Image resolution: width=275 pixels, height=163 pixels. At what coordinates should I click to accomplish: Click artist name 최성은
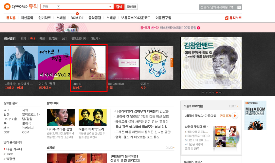click(77, 88)
